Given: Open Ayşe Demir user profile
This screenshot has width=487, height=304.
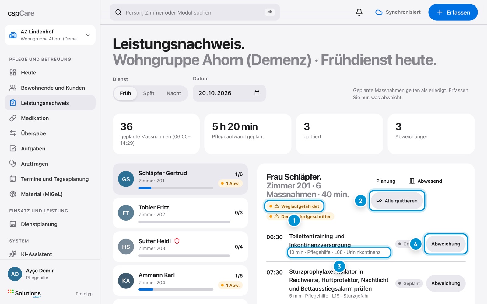Looking at the screenshot, I should coord(50,274).
